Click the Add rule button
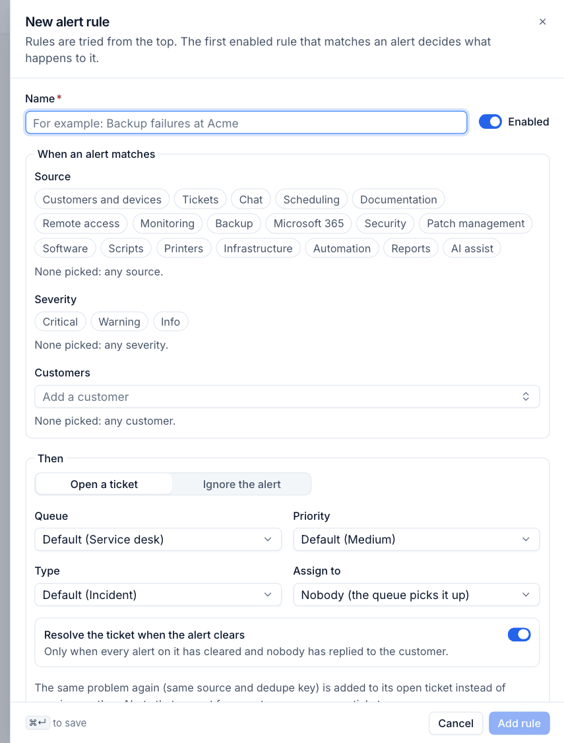The image size is (564, 743). click(x=519, y=723)
